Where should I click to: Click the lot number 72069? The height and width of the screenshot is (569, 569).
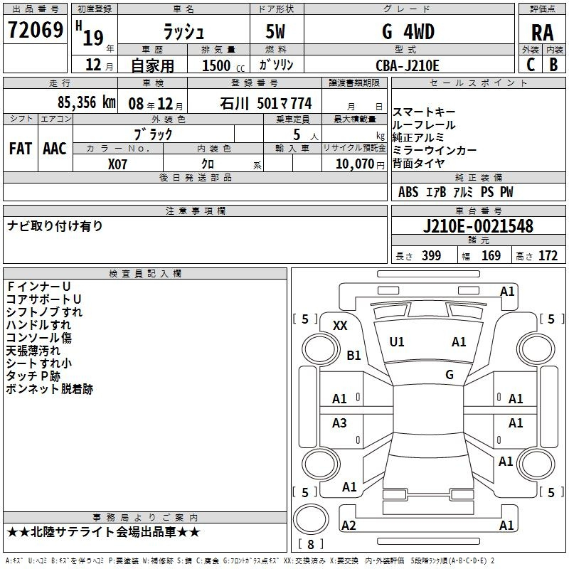point(35,31)
